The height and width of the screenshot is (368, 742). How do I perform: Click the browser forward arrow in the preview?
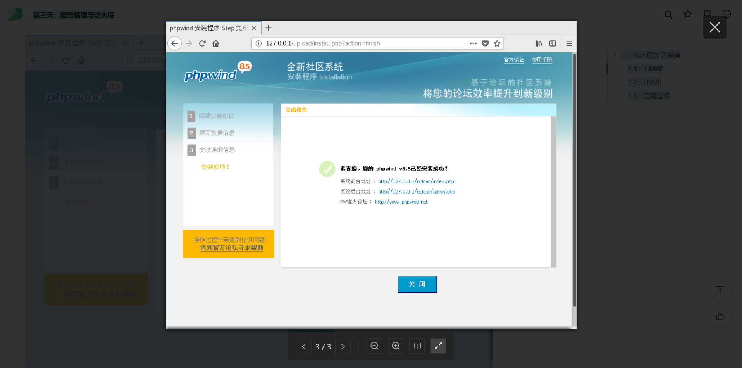click(189, 43)
